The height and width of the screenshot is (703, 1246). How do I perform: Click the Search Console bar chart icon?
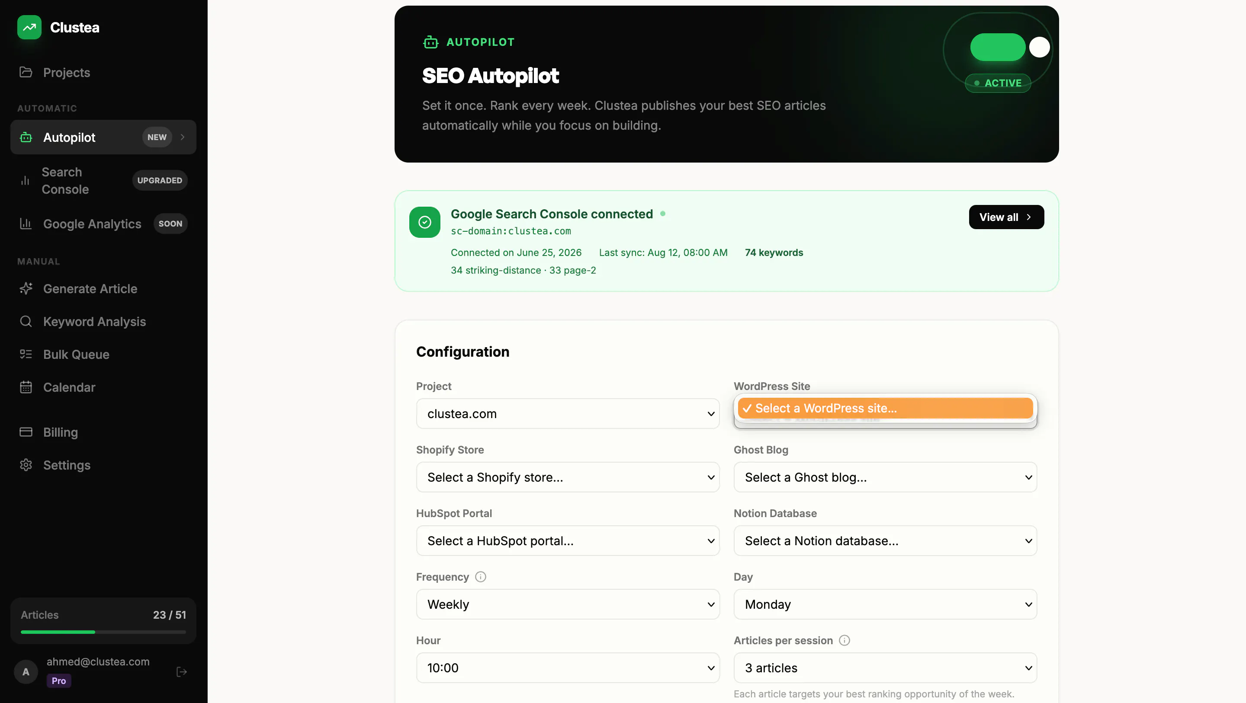pos(25,180)
